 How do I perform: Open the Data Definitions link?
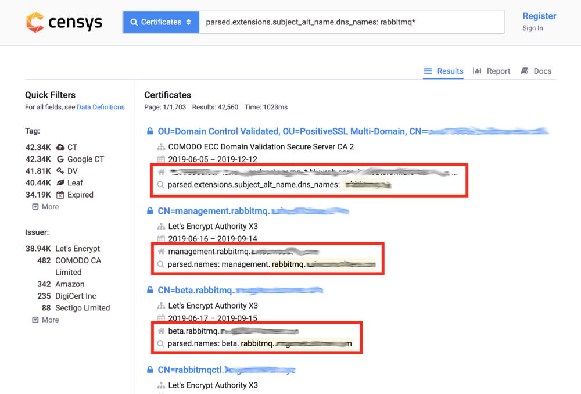(101, 107)
